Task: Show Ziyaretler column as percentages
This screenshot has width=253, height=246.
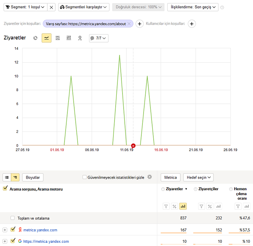Action: click(x=174, y=206)
